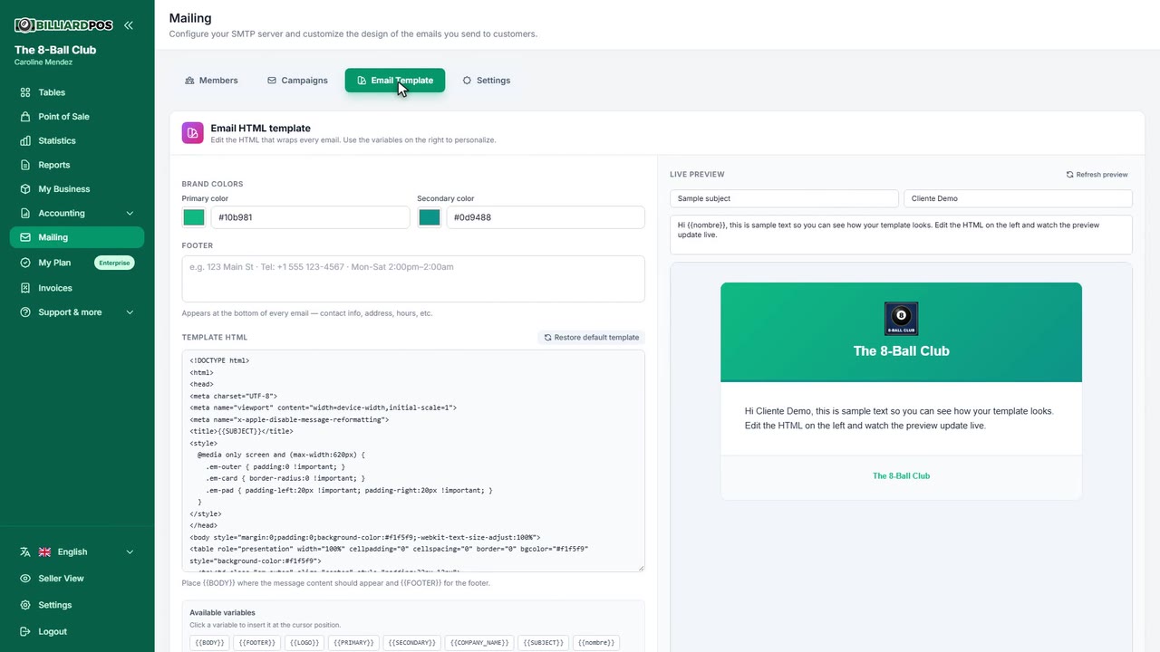Open the primary color swatch picker
Viewport: 1160px width, 652px height.
(x=194, y=217)
